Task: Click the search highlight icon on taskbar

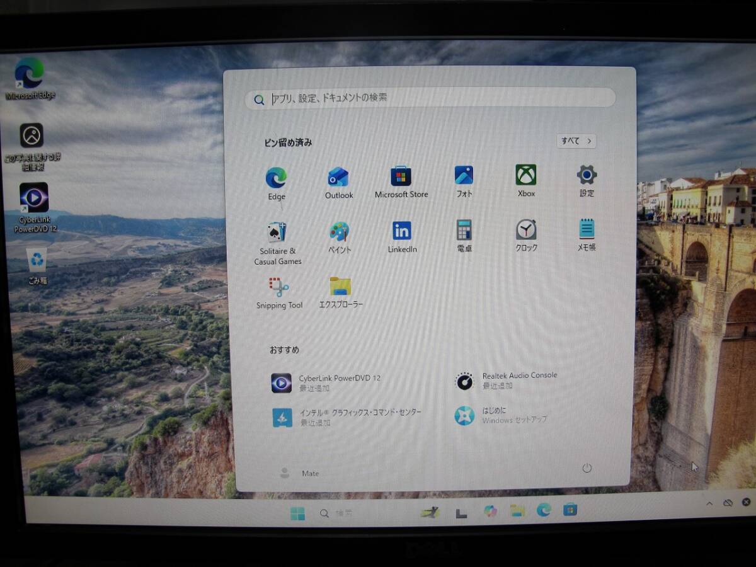Action: [x=429, y=512]
